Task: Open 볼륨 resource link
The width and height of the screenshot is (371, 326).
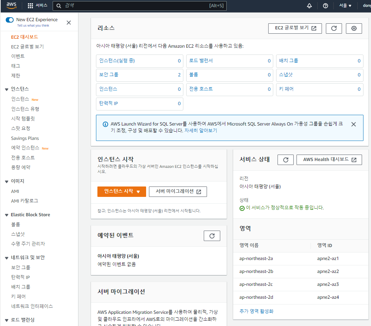Action: coord(193,75)
